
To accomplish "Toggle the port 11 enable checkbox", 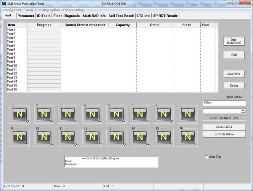I will point(75,145).
